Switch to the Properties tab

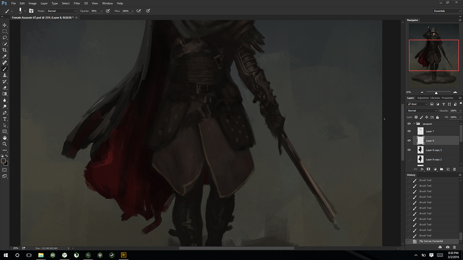point(448,98)
